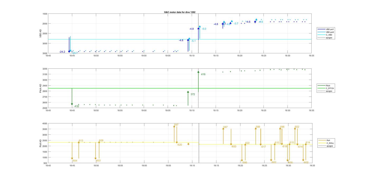Click the '18:45' time tick under the Pitch plot
370x183 pixels.
tap(72, 111)
